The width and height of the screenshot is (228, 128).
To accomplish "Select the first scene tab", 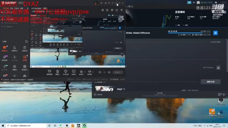I will (x=6, y=8).
